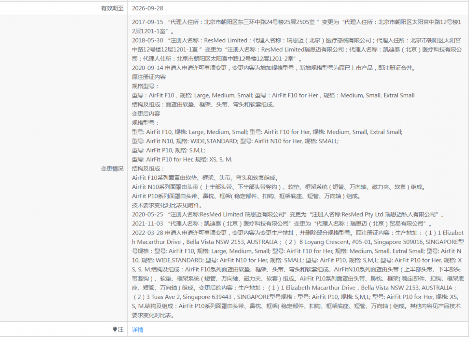
Task: Select the heading line 原注册证内容
Action: tap(149, 77)
